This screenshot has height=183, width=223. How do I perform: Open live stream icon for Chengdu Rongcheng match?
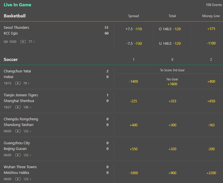pyautogui.click(x=18, y=131)
